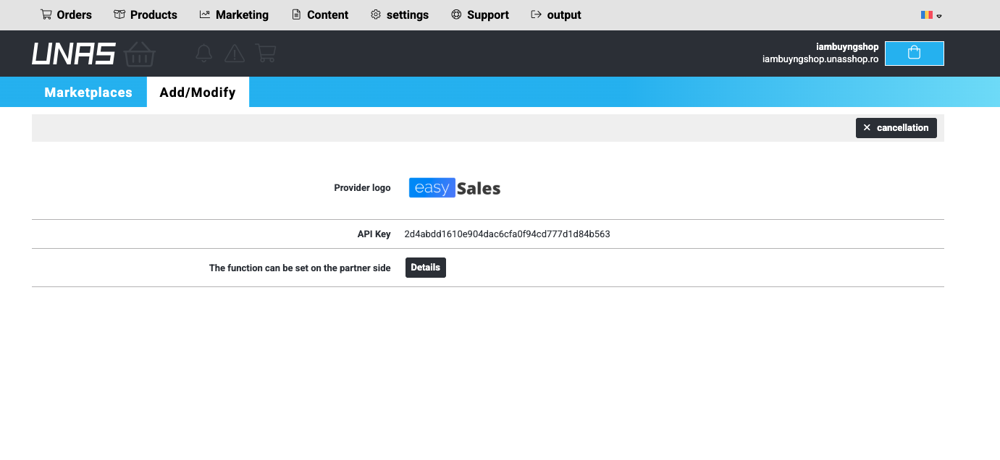Open the Support menu
This screenshot has width=1000, height=460.
(480, 14)
